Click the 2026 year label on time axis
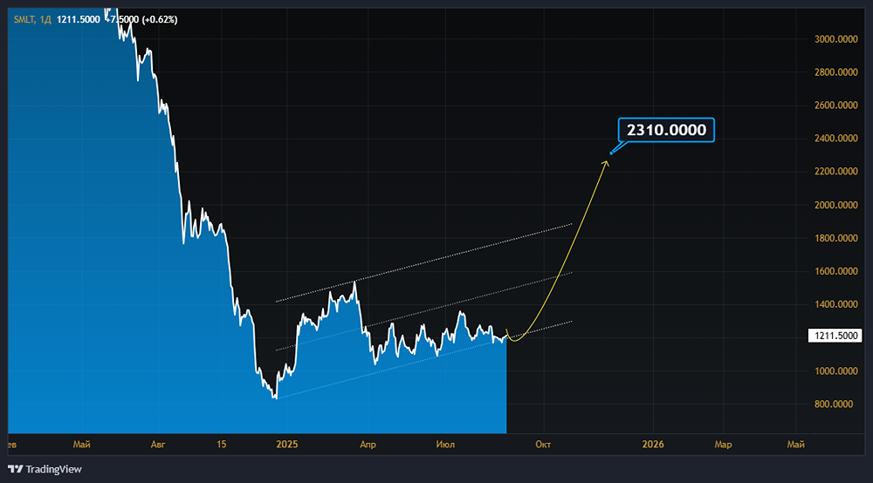This screenshot has height=483, width=873. pyautogui.click(x=653, y=444)
